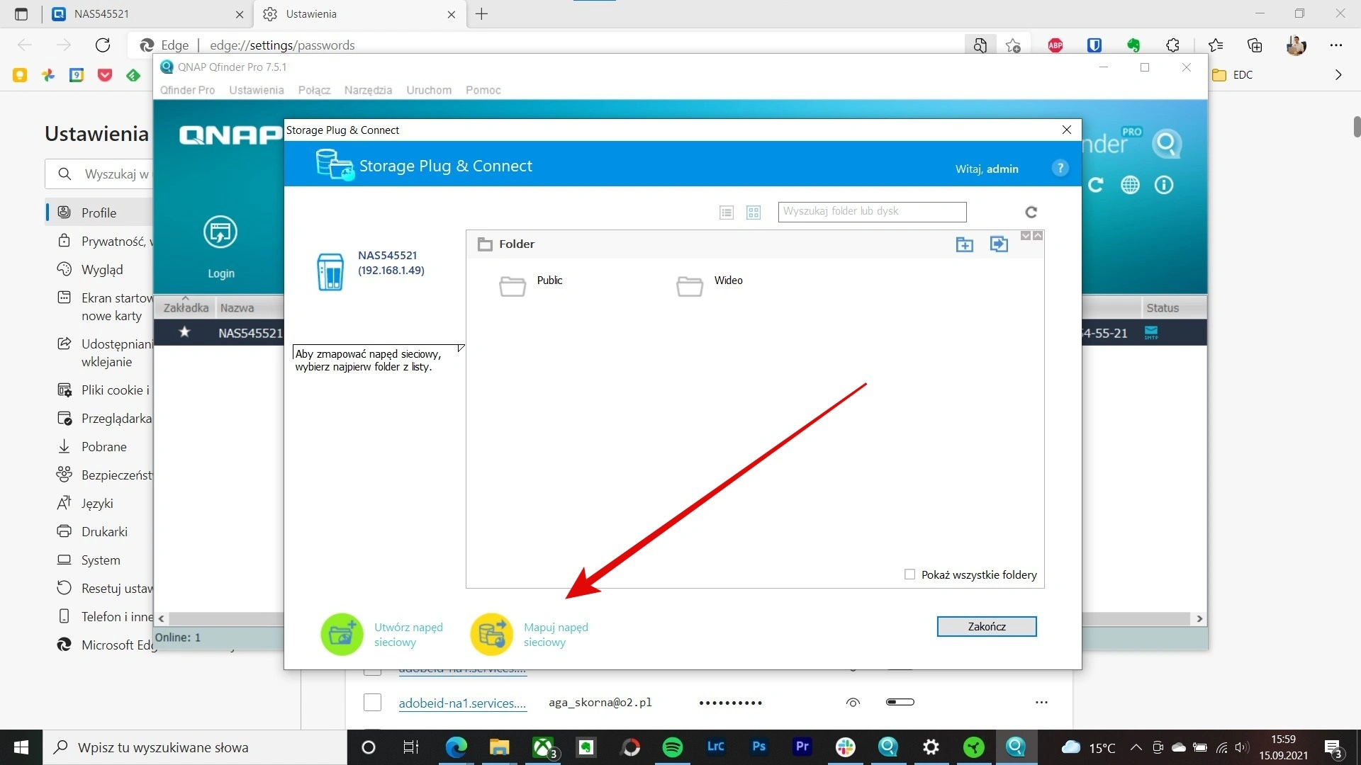
Task: Click the Zakończ button
Action: (987, 626)
